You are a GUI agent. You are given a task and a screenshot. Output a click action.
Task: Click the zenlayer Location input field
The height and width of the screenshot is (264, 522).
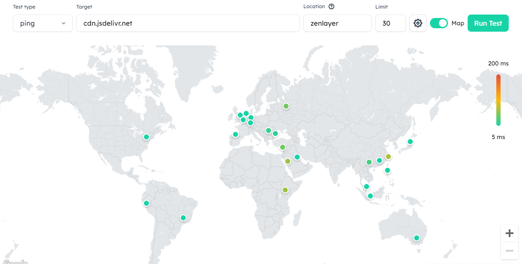pyautogui.click(x=337, y=24)
